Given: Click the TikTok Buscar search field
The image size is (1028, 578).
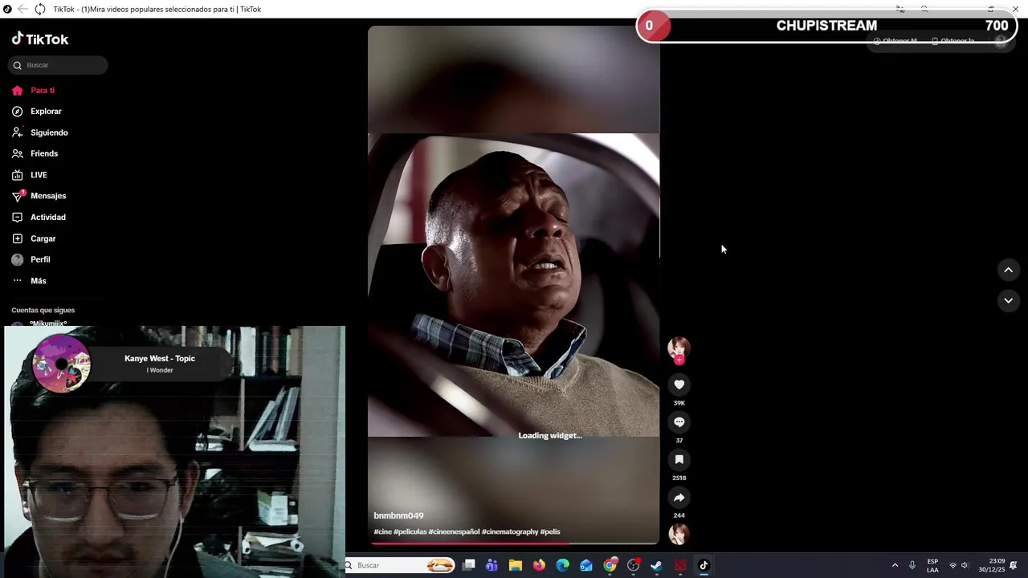Looking at the screenshot, I should pyautogui.click(x=58, y=65).
